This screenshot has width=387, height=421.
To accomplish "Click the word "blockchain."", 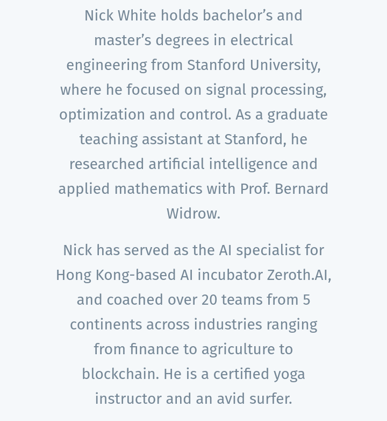I will pyautogui.click(x=120, y=374).
